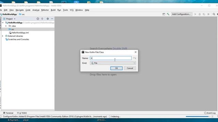218x122 pixels.
Task: Hide the Project panel with minus icon
Action: coord(52,19)
